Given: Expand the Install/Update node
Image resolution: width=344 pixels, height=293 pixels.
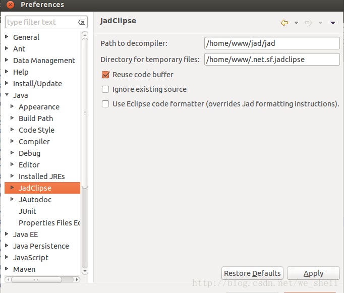Looking at the screenshot, I should 7,83.
